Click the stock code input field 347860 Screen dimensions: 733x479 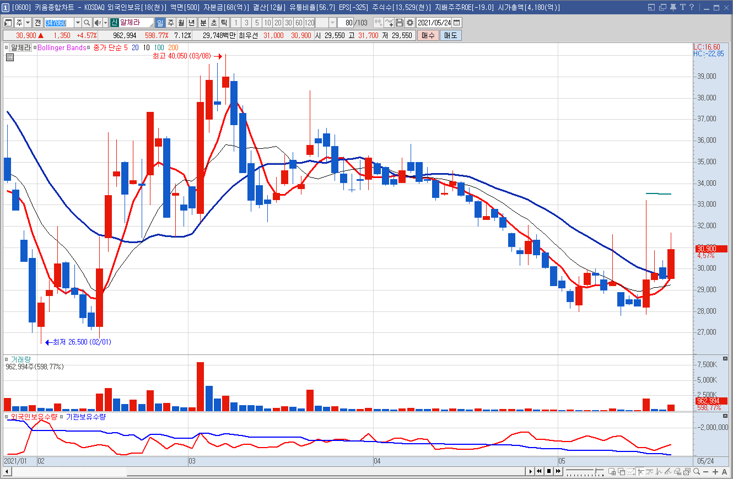coord(59,23)
